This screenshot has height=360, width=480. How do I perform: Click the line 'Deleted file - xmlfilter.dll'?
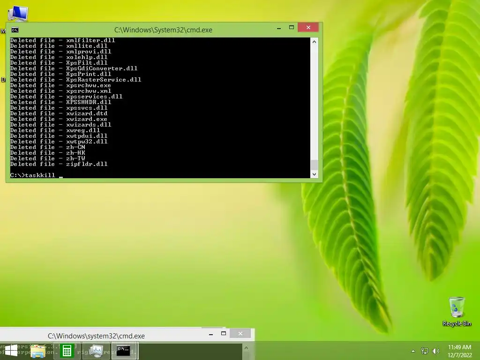point(62,40)
